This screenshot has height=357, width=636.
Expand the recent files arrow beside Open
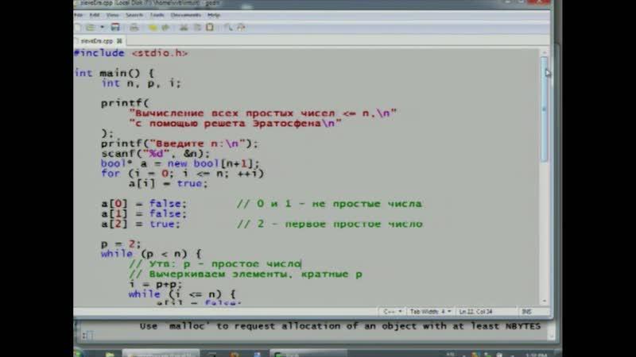tap(101, 26)
